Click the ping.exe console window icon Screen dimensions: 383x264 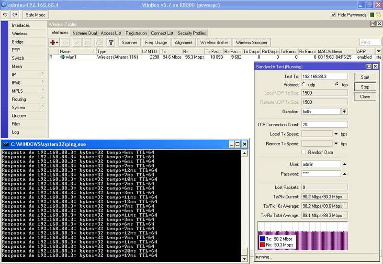tap(6, 144)
